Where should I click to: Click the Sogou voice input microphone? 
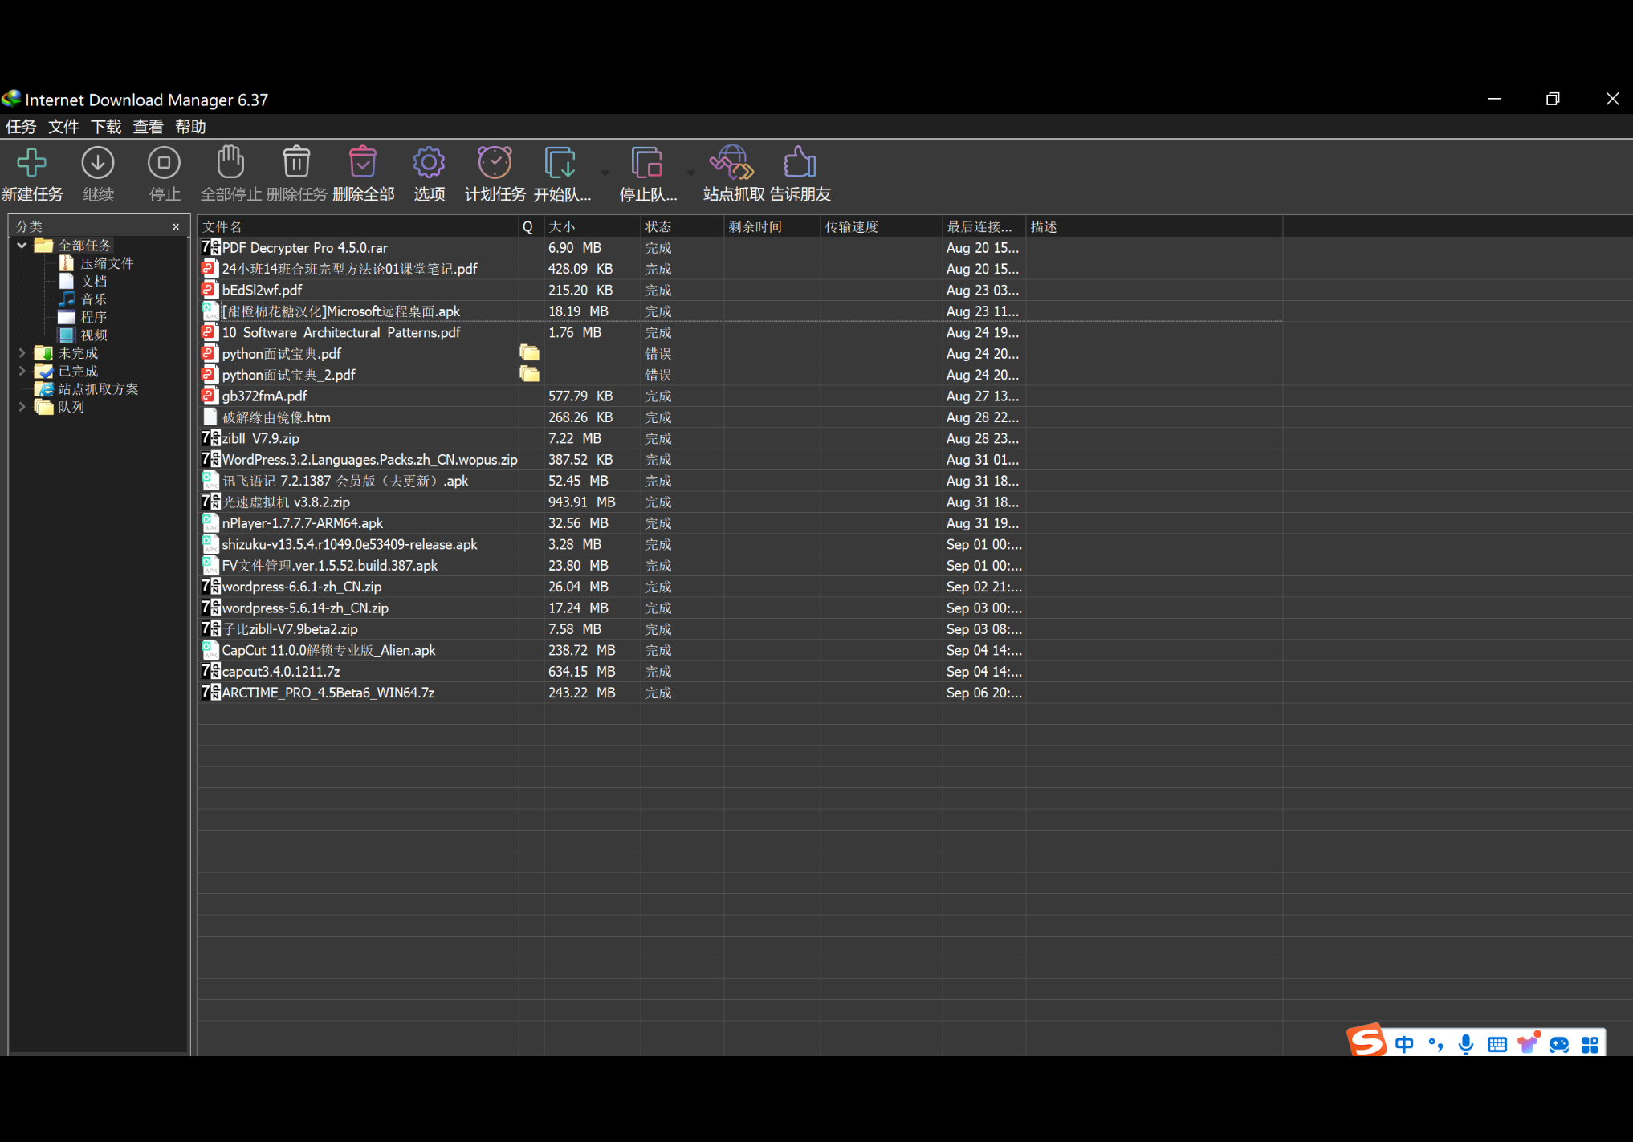click(x=1466, y=1044)
